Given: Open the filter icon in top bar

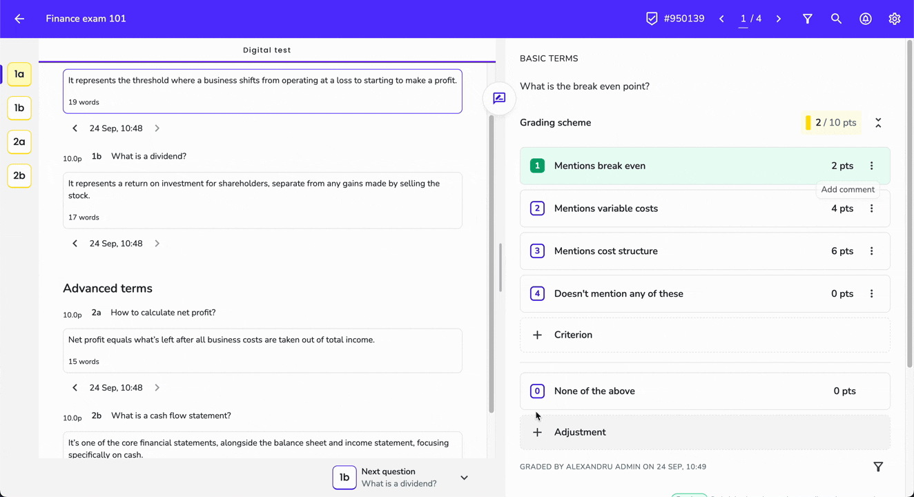Looking at the screenshot, I should pyautogui.click(x=807, y=19).
